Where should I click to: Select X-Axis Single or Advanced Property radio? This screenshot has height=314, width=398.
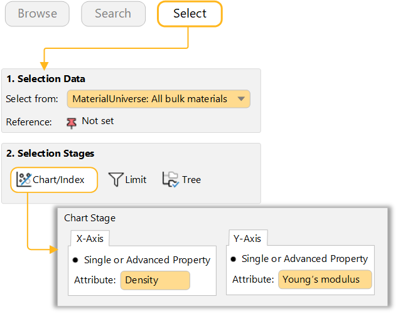76,260
